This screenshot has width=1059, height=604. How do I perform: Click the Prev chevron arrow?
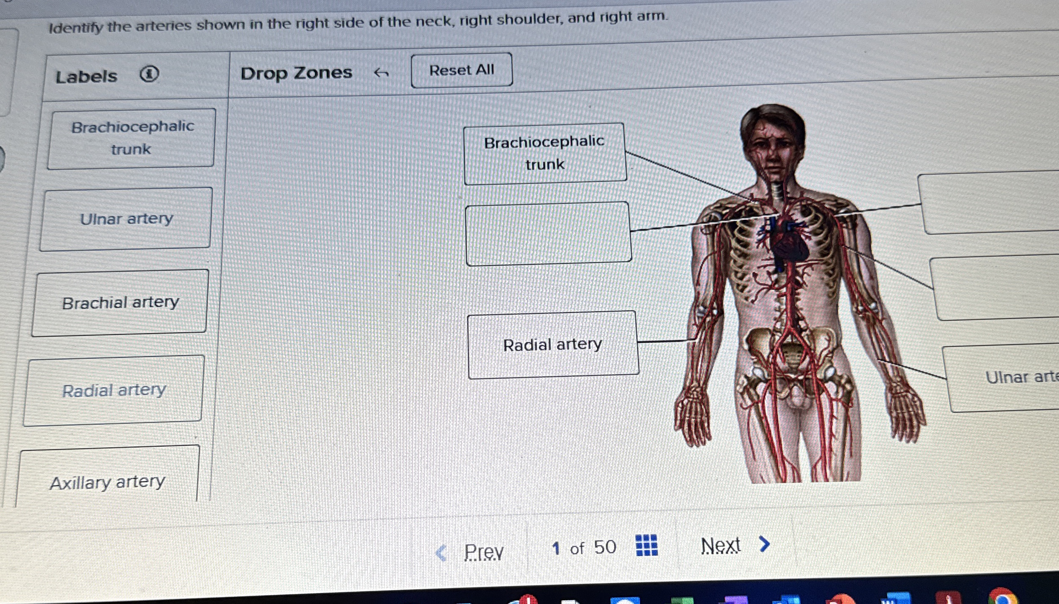coord(442,549)
